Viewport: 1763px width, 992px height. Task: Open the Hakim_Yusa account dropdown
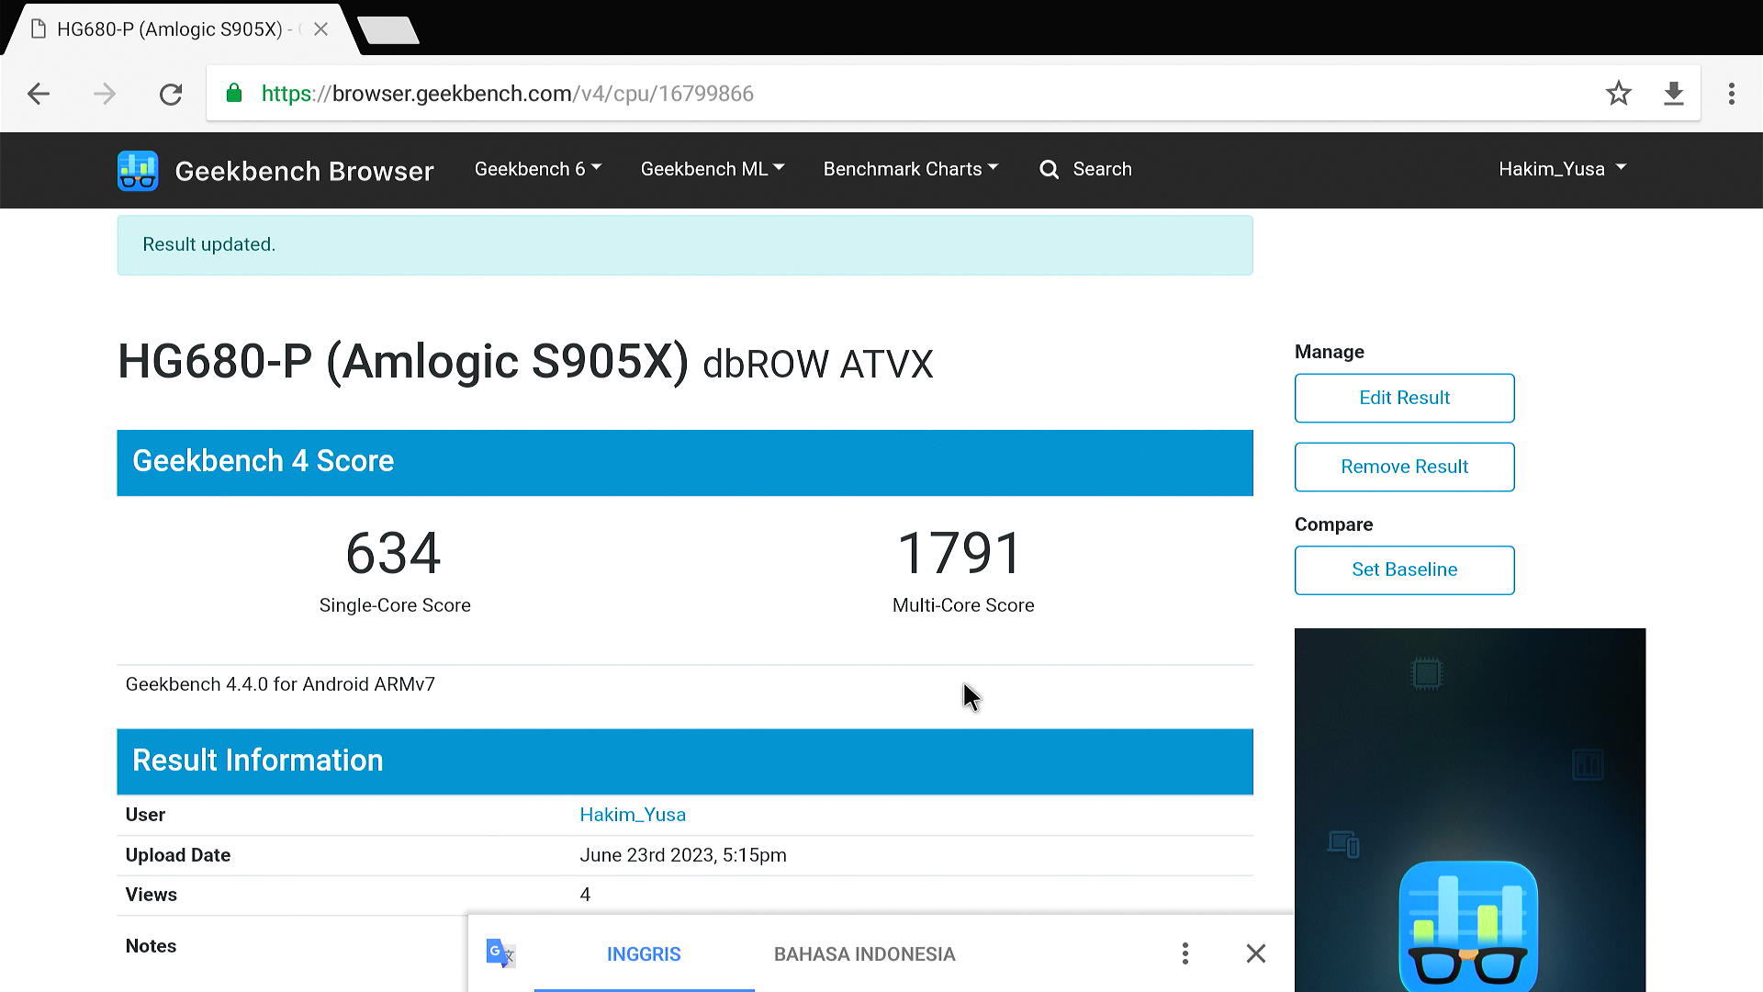click(x=1562, y=169)
